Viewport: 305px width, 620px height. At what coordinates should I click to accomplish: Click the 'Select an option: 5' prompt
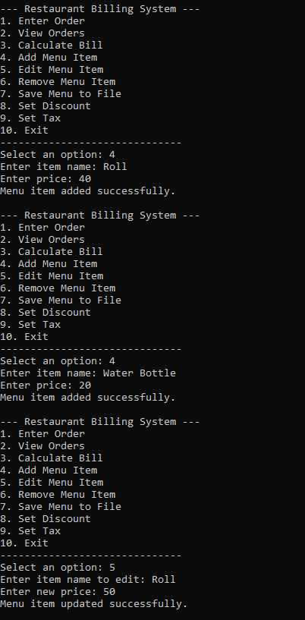[x=58, y=568]
